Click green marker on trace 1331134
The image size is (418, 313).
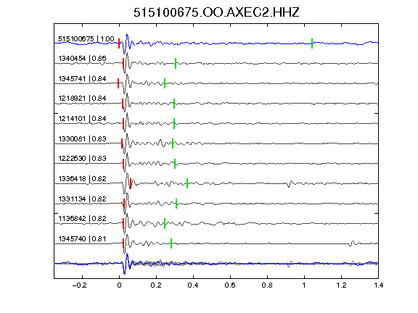click(x=176, y=204)
